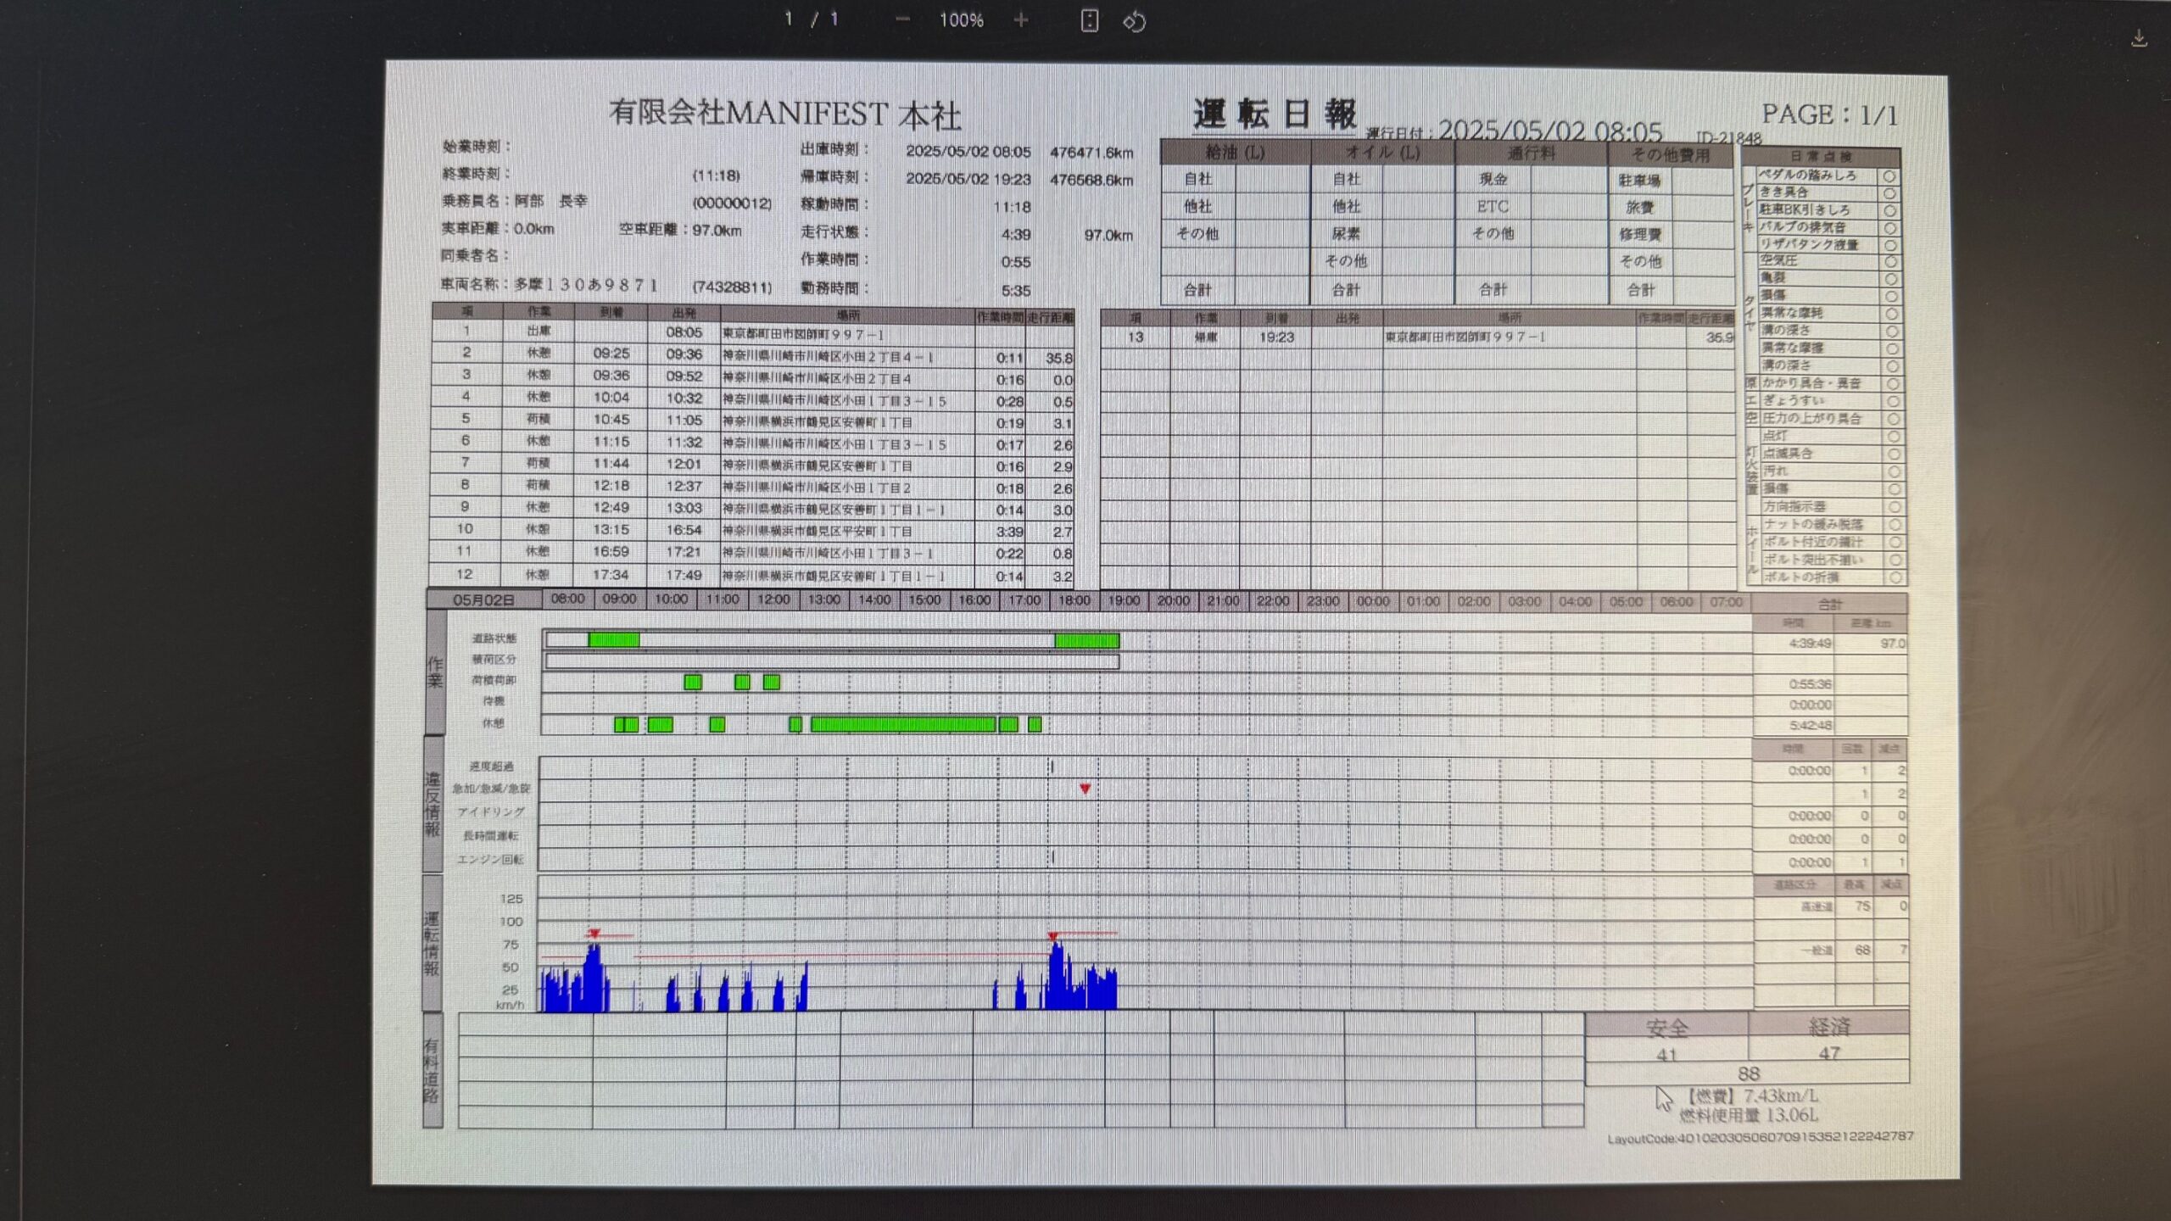Viewport: 2171px width, 1221px height.
Task: Click the zoom out minus icon
Action: (x=902, y=20)
